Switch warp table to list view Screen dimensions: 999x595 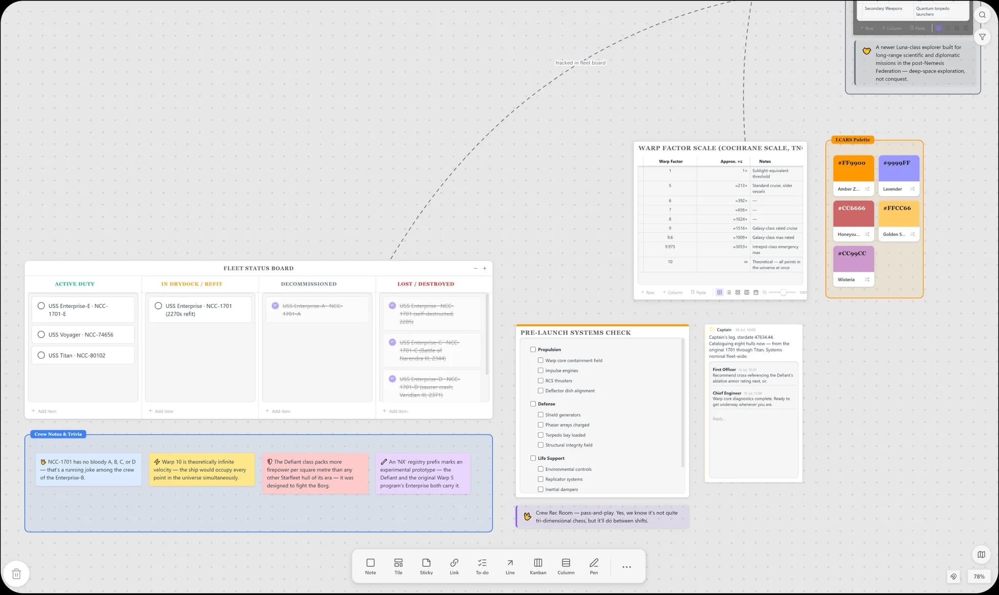coord(729,292)
